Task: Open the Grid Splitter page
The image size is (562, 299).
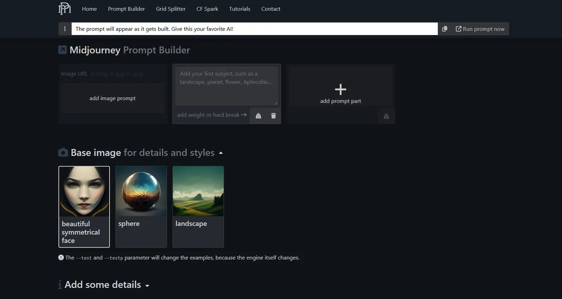Action: pos(171,9)
